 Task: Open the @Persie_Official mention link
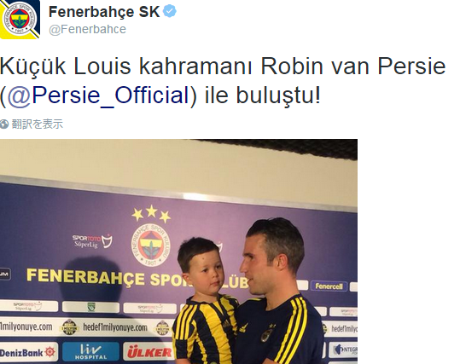tap(97, 95)
